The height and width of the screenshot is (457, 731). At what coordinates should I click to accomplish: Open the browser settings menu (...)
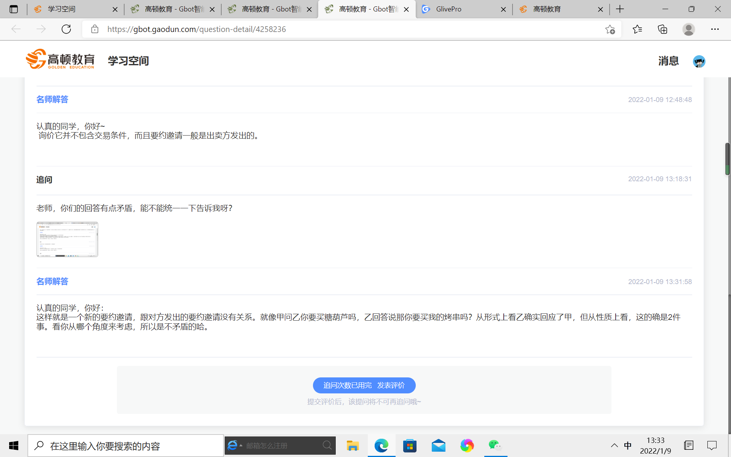point(715,29)
